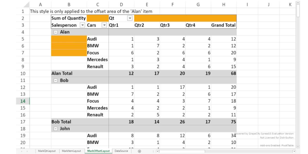Click John's Audi grand total 34
Image resolution: width=308 pixels, height=154 pixels.
pyautogui.click(x=224, y=135)
